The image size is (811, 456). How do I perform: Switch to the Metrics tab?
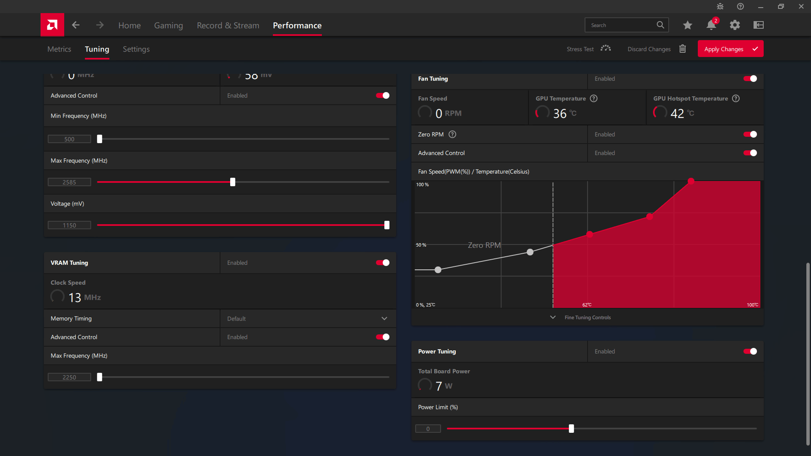click(59, 49)
